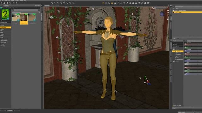
Task: Click the Undo arrow icon
Action: click(x=14, y=3)
